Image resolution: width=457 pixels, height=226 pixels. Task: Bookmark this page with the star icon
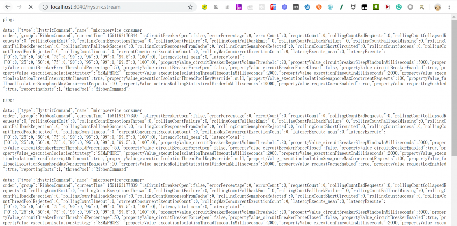point(190,7)
